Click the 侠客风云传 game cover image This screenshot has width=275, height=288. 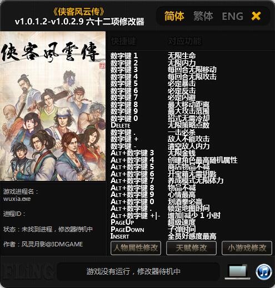pos(53,106)
